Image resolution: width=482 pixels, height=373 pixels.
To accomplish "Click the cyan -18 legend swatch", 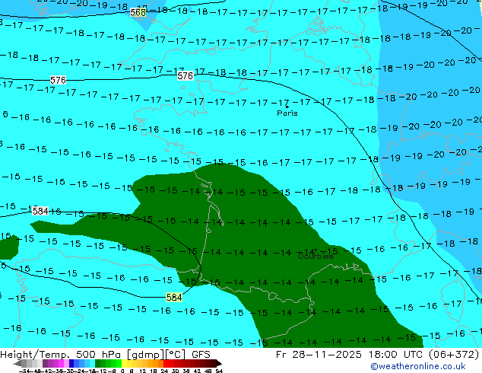I will (x=93, y=363).
